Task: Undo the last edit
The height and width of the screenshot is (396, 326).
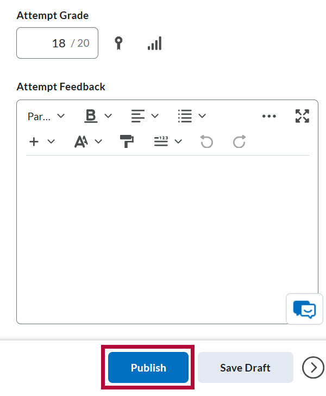Action: point(206,141)
